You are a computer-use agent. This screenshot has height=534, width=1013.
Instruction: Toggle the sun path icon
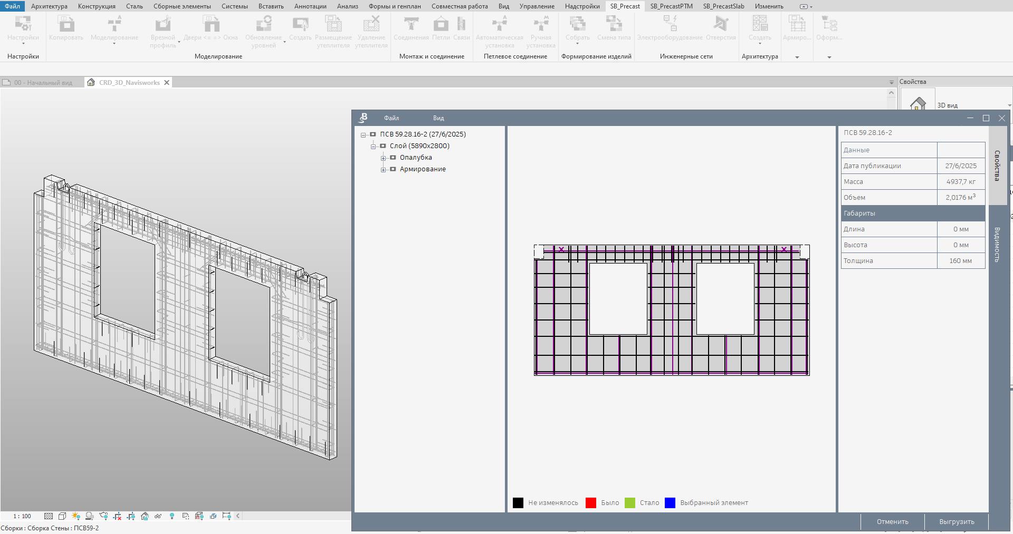tap(76, 516)
